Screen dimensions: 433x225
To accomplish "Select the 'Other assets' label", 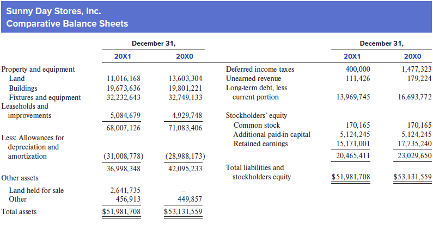I will pos(20,178).
